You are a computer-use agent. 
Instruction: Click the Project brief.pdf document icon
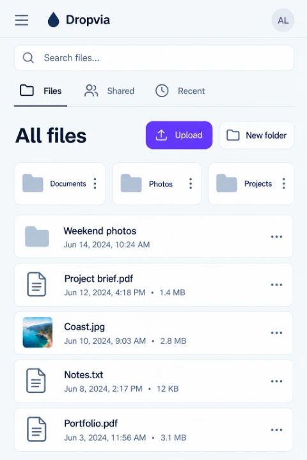click(x=36, y=284)
